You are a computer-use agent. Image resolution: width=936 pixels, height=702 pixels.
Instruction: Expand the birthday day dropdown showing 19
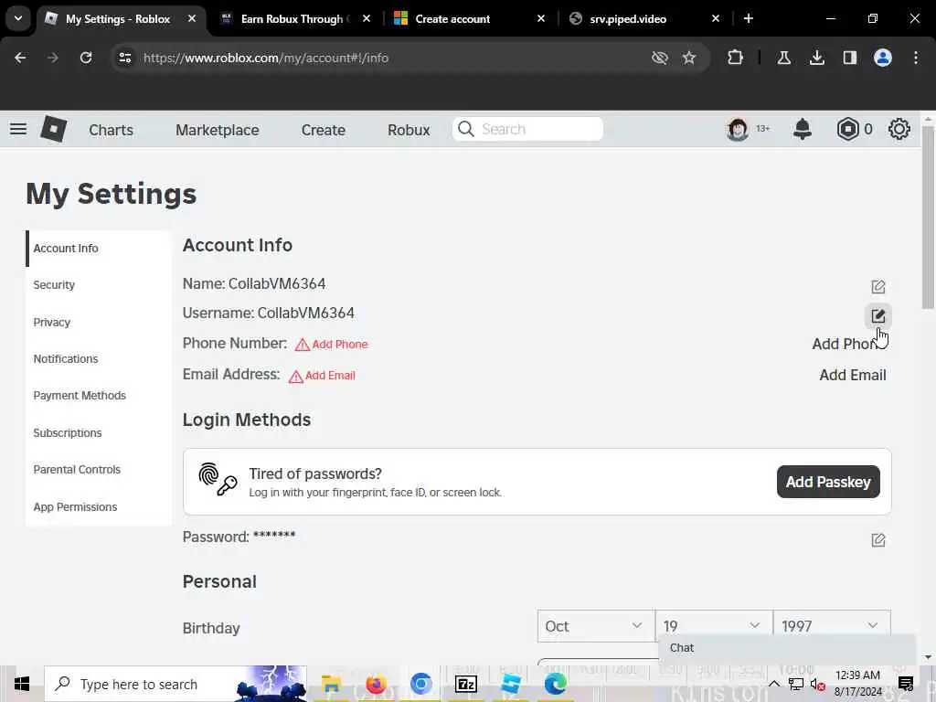[x=713, y=626]
